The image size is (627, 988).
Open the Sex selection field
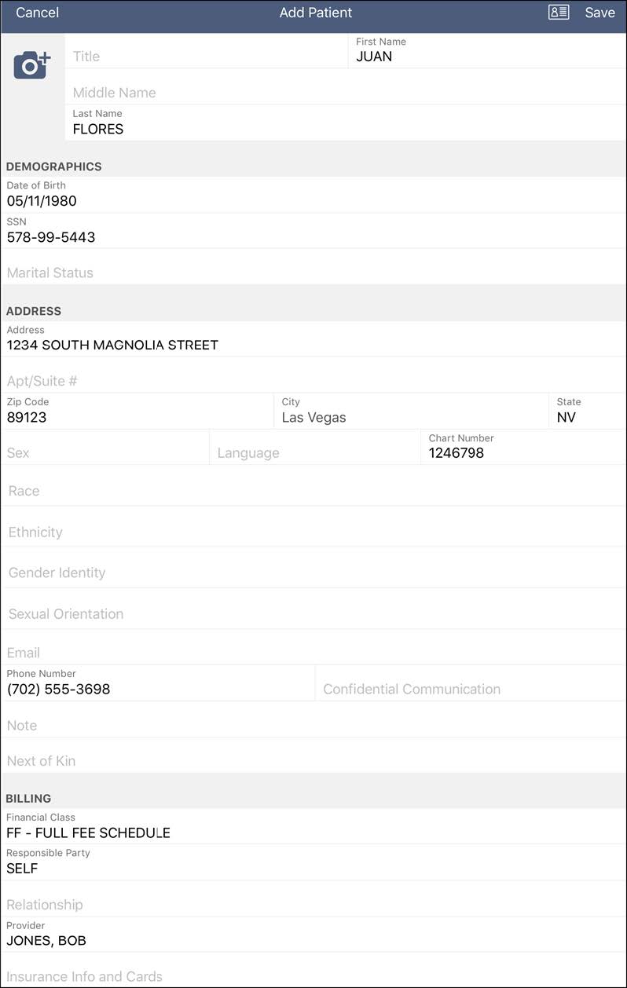click(x=105, y=453)
